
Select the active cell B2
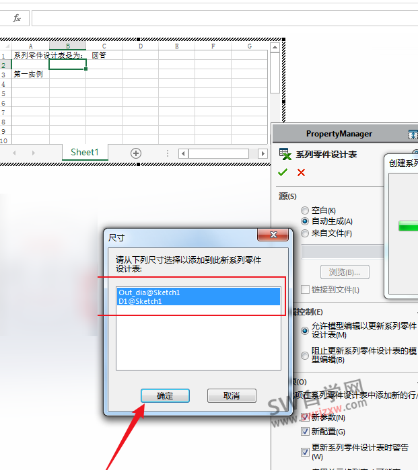68,65
